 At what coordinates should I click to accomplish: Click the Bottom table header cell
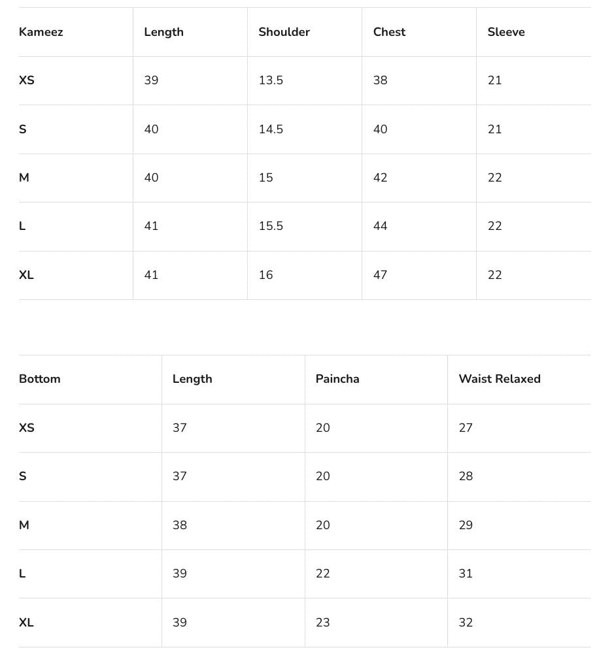click(40, 379)
